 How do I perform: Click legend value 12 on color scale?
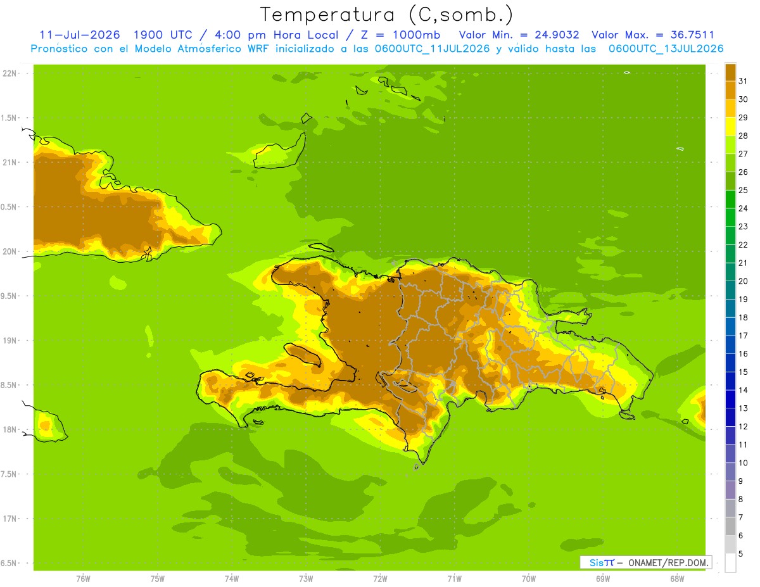(x=744, y=426)
